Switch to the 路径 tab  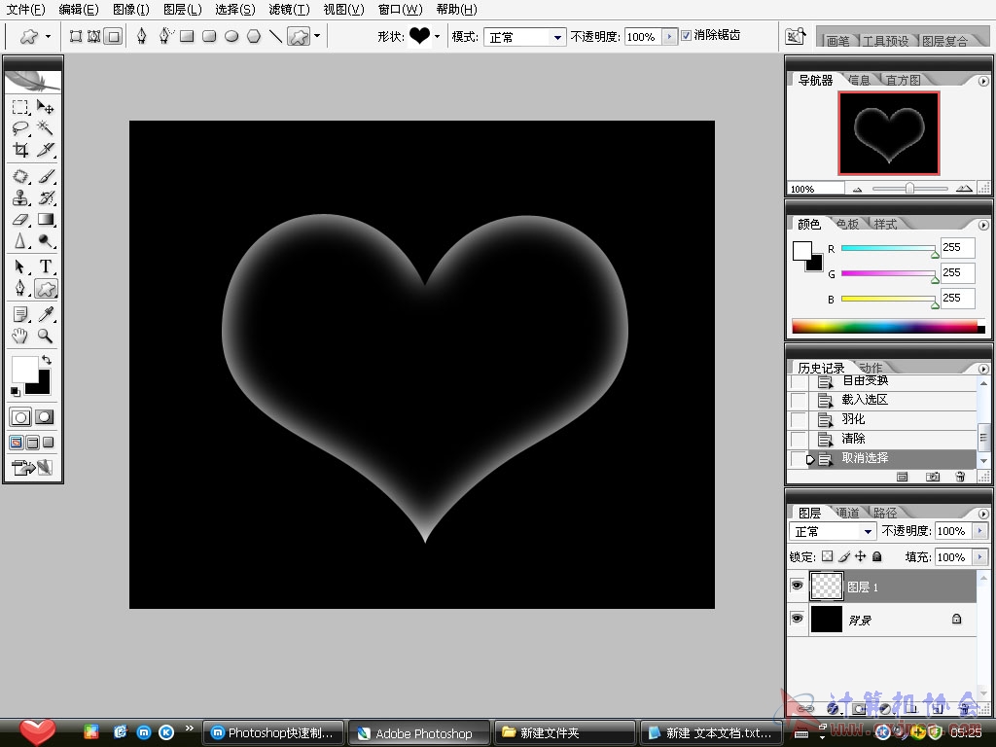(x=885, y=513)
